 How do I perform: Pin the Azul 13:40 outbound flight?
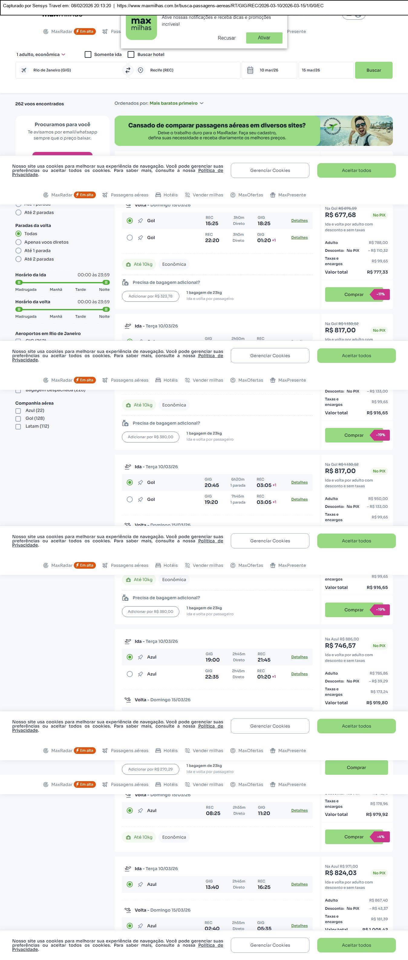click(140, 884)
